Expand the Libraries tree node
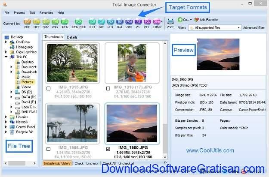269x177 pixels. tap(6, 117)
